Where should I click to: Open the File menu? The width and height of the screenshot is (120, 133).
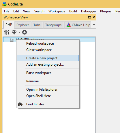[x=7, y=11]
